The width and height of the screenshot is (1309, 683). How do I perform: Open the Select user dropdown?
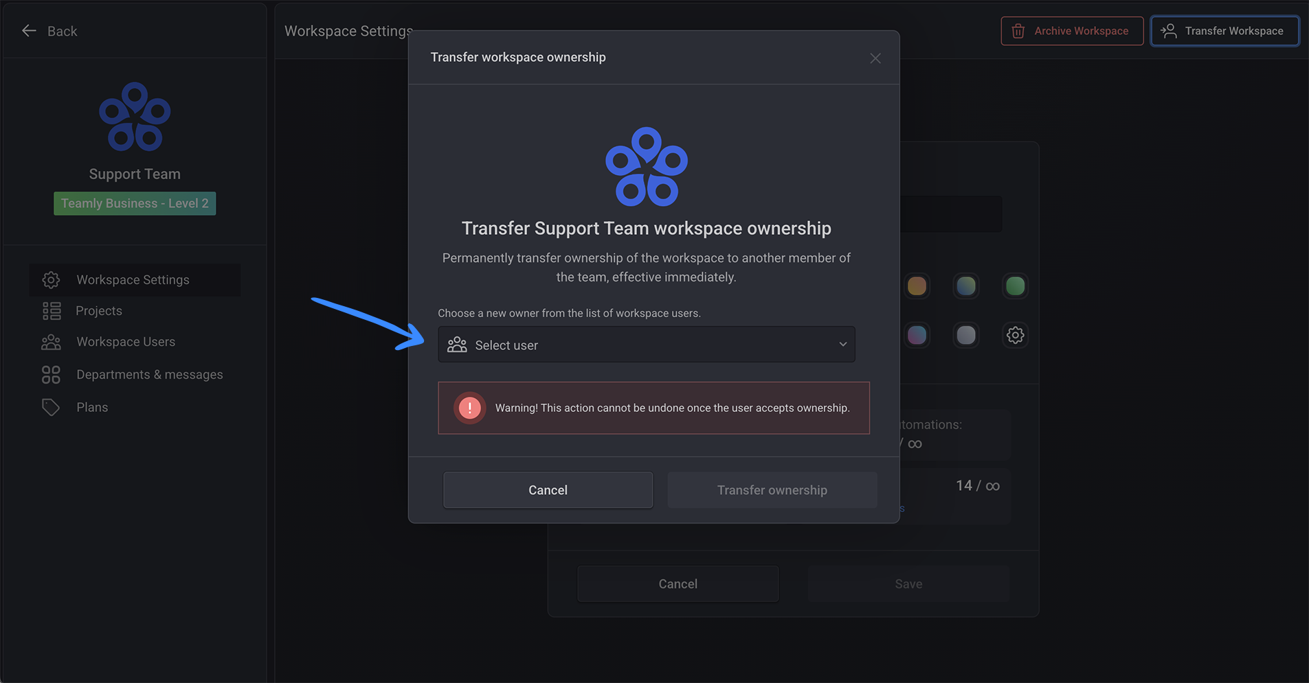point(647,345)
